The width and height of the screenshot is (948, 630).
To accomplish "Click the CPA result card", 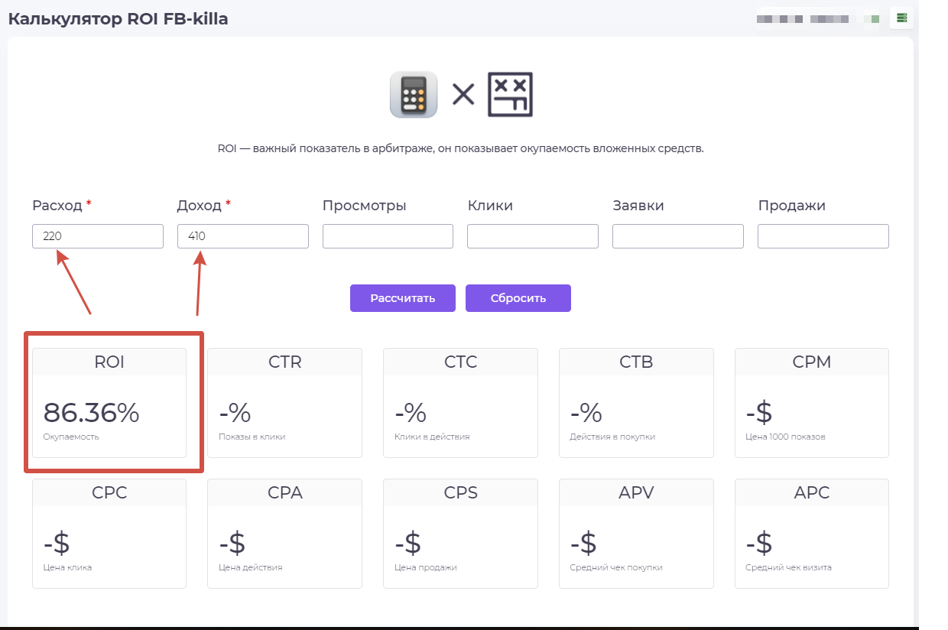I will 285,534.
